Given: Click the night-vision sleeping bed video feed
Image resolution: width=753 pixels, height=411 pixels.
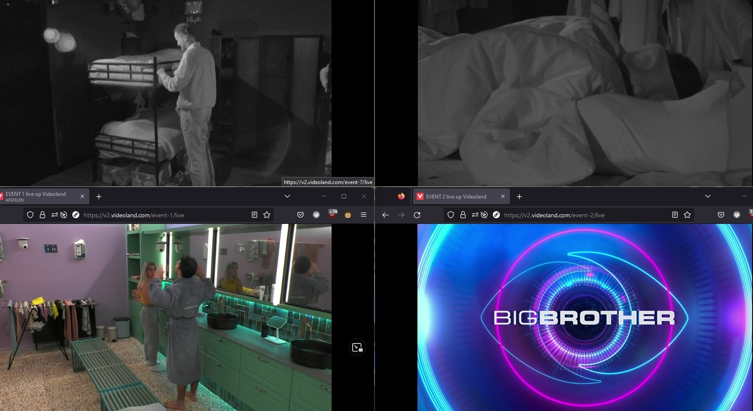Looking at the screenshot, I should [x=585, y=93].
